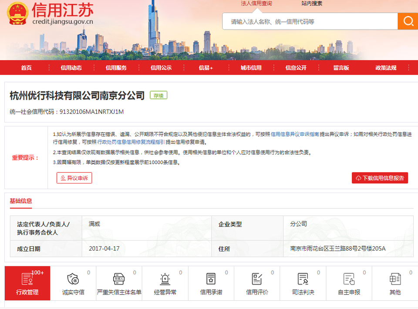Open 信息公开 navigation item

[296, 68]
